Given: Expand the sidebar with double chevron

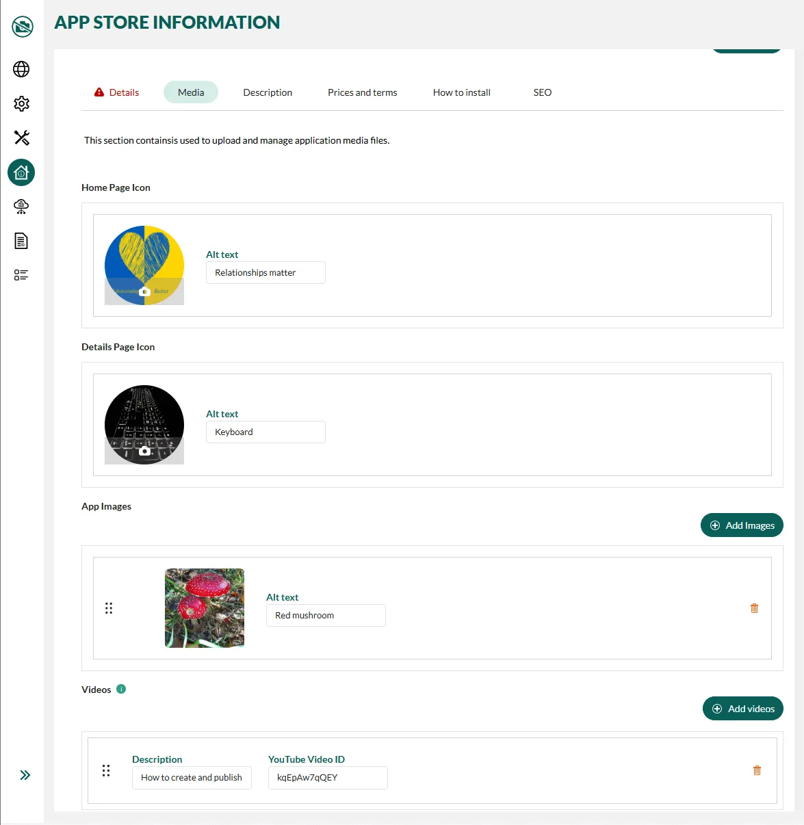Looking at the screenshot, I should pyautogui.click(x=25, y=775).
